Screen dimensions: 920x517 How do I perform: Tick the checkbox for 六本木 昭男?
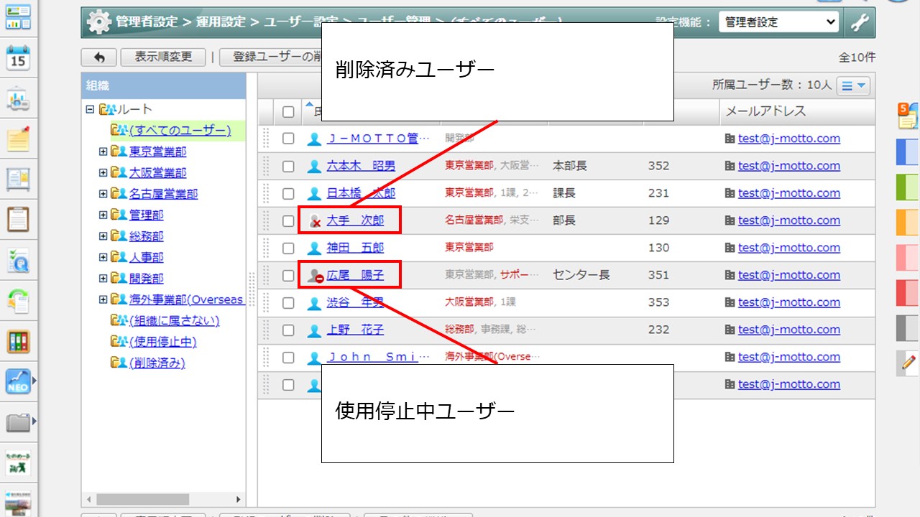point(288,166)
